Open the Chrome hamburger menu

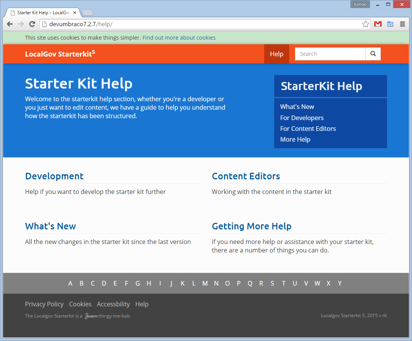click(402, 24)
